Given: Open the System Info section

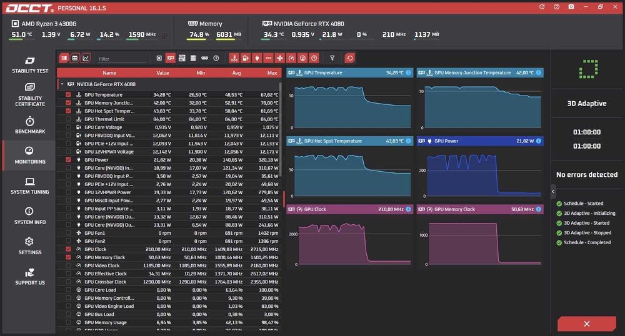Looking at the screenshot, I should click(x=30, y=216).
